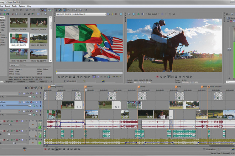
Task: Click the lightning bolt icon in Trimmer toolbar
Action: point(112,14)
